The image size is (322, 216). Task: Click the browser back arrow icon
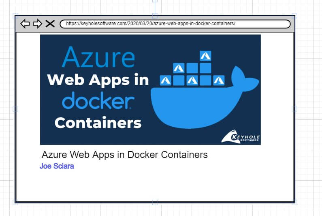[25, 24]
